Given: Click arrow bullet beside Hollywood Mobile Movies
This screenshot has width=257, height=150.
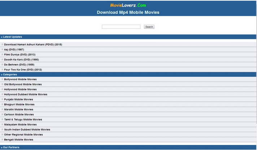Looking at the screenshot, I should [x=2, y=89].
